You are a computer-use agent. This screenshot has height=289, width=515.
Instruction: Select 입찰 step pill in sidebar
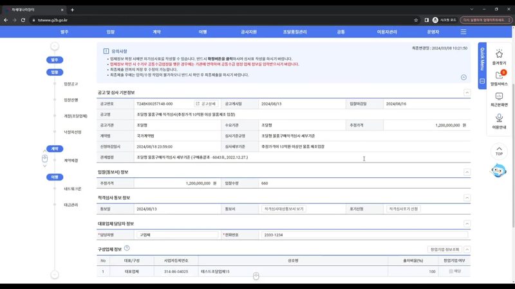(x=55, y=72)
